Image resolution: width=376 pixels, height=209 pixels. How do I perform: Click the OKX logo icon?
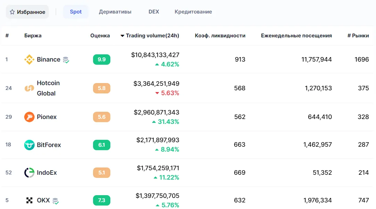29,200
